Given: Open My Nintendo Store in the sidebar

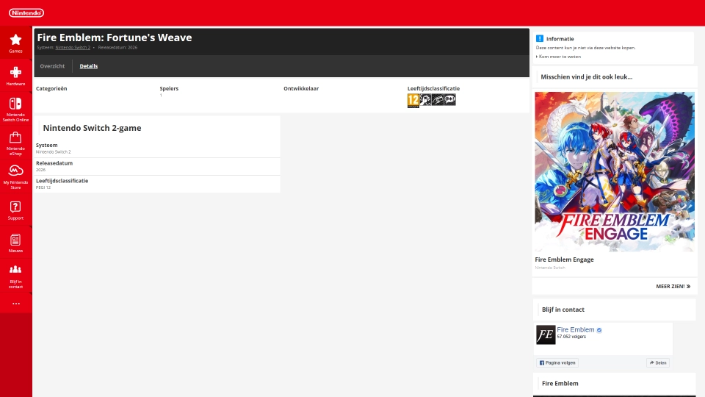Looking at the screenshot, I should [x=15, y=171].
